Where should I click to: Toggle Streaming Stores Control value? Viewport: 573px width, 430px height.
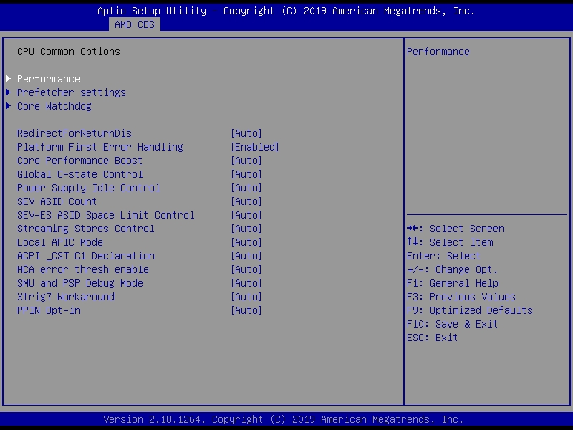pyautogui.click(x=246, y=229)
